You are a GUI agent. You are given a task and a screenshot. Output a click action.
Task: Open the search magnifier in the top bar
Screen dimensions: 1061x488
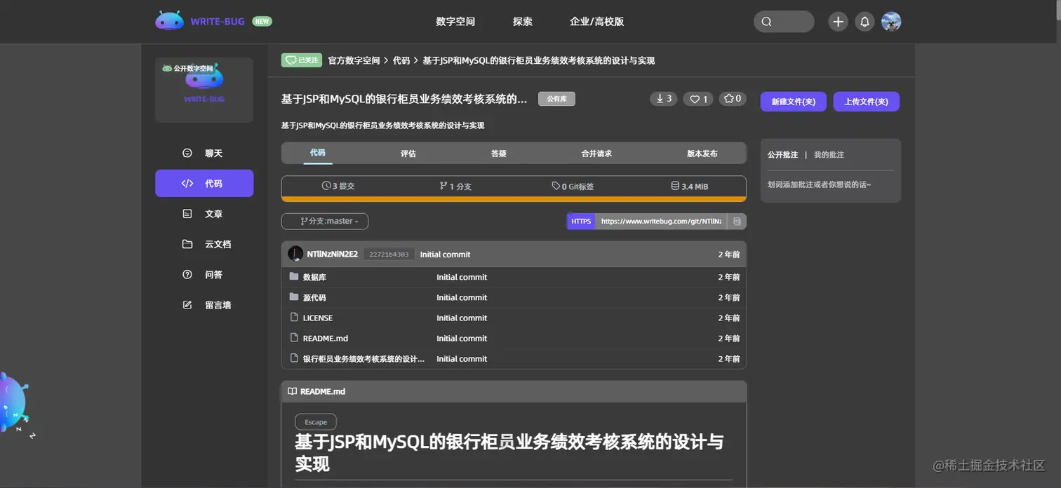click(766, 21)
